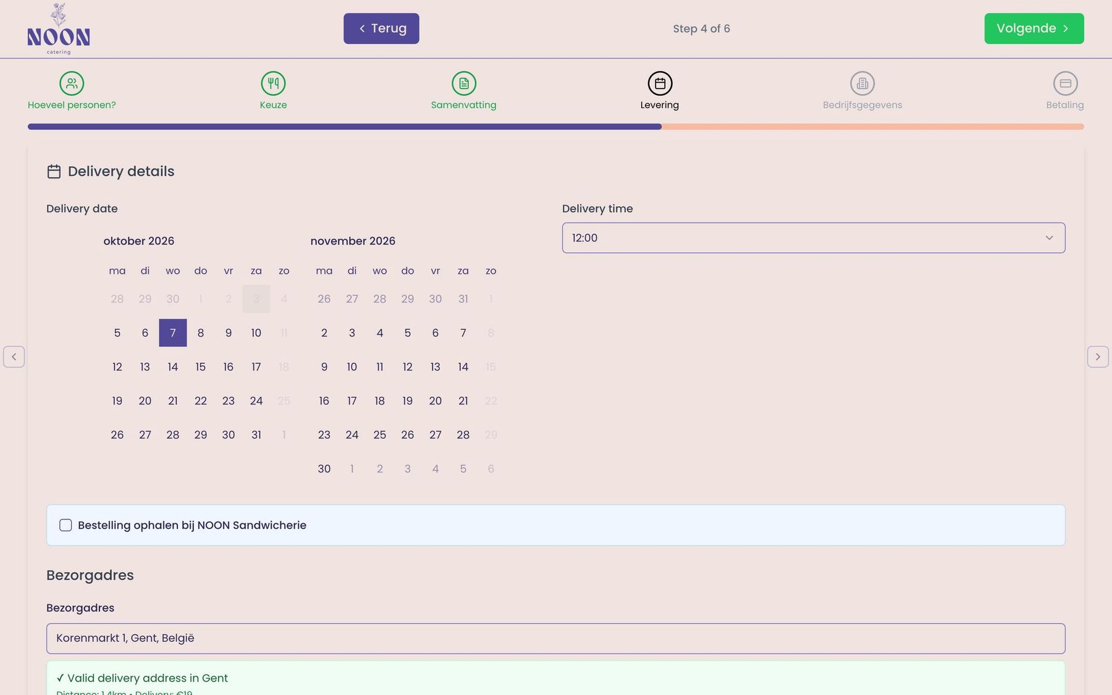The image size is (1112, 695).
Task: Select November 25 in the calendar
Action: pyautogui.click(x=380, y=435)
